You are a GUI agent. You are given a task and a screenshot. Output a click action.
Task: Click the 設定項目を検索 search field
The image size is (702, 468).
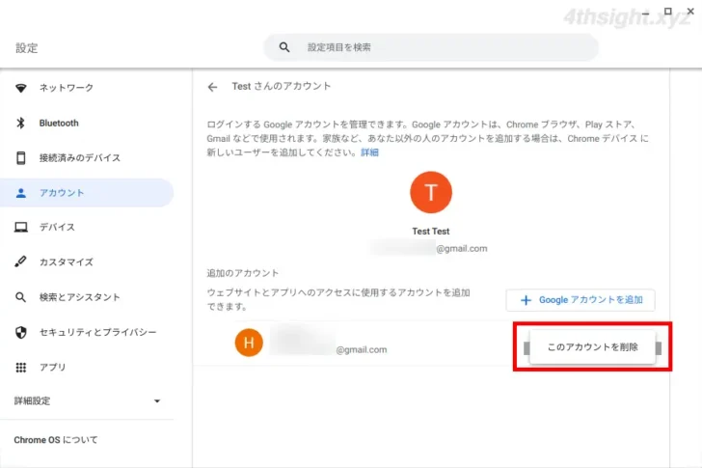tap(431, 47)
